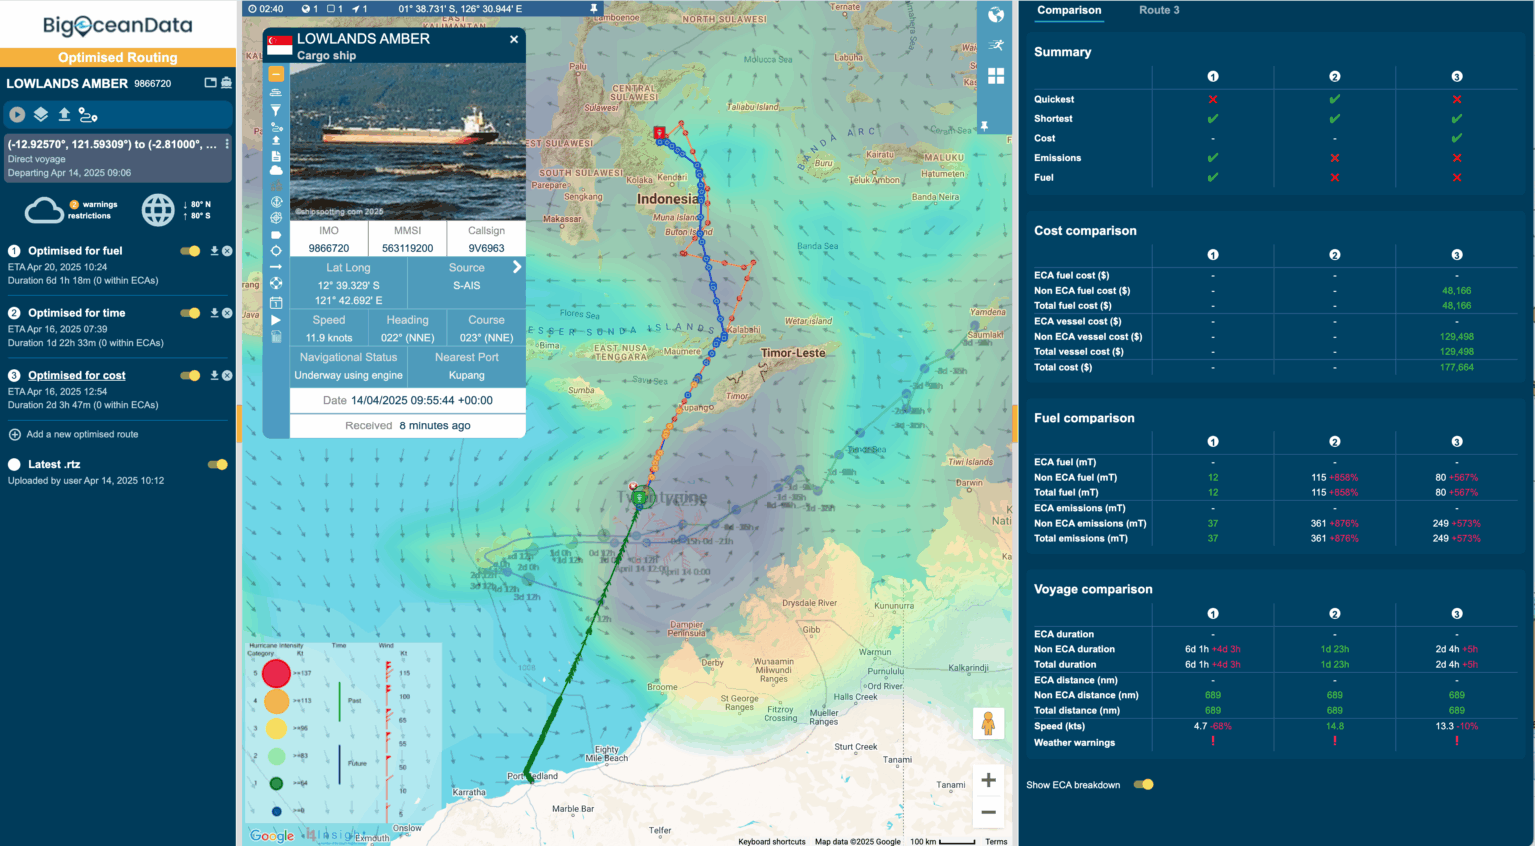Turn off the Show ECA breakdown toggle

[x=1142, y=785]
